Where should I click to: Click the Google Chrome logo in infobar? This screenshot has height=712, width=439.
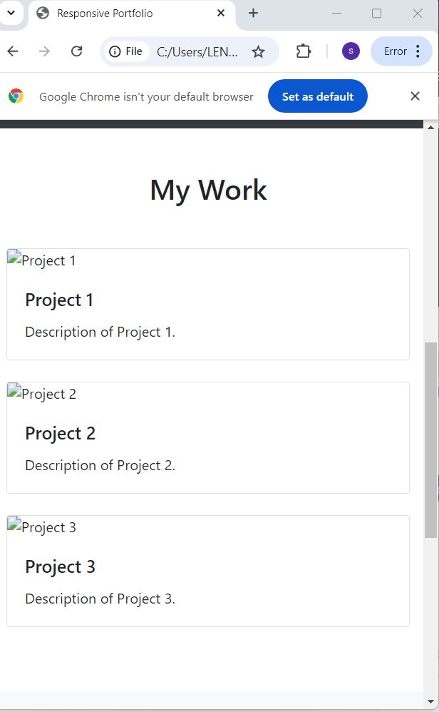[16, 96]
